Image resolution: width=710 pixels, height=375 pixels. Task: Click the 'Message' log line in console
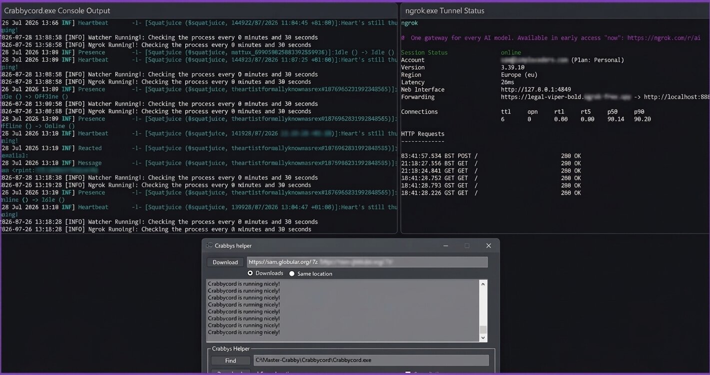(x=200, y=163)
